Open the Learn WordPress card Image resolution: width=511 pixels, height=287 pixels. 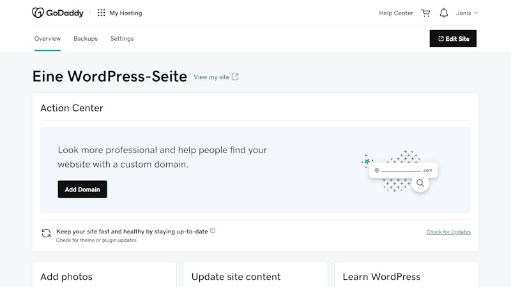coord(407,275)
